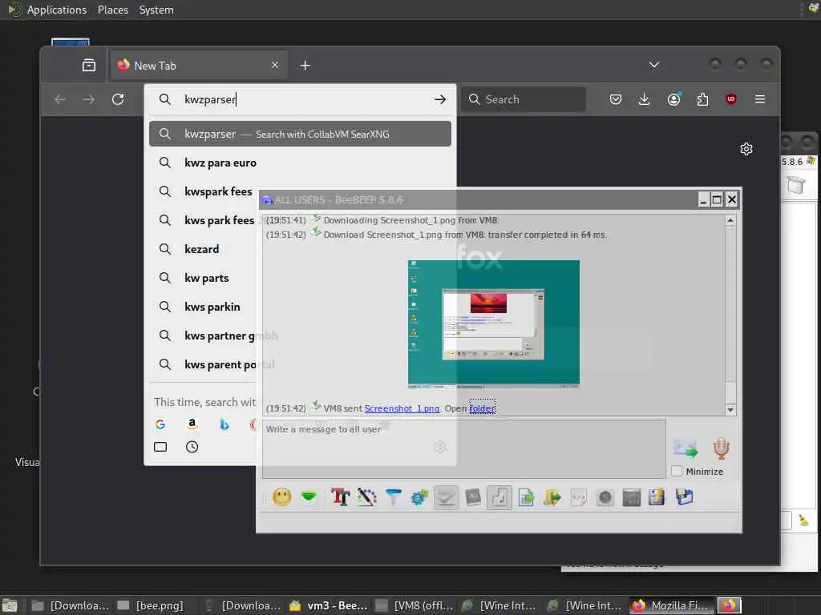
Task: Open Firefox account icon
Action: click(x=673, y=99)
